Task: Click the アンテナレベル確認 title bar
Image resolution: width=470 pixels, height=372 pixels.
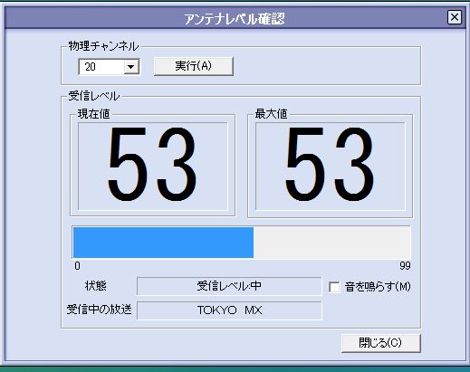Action: click(235, 19)
